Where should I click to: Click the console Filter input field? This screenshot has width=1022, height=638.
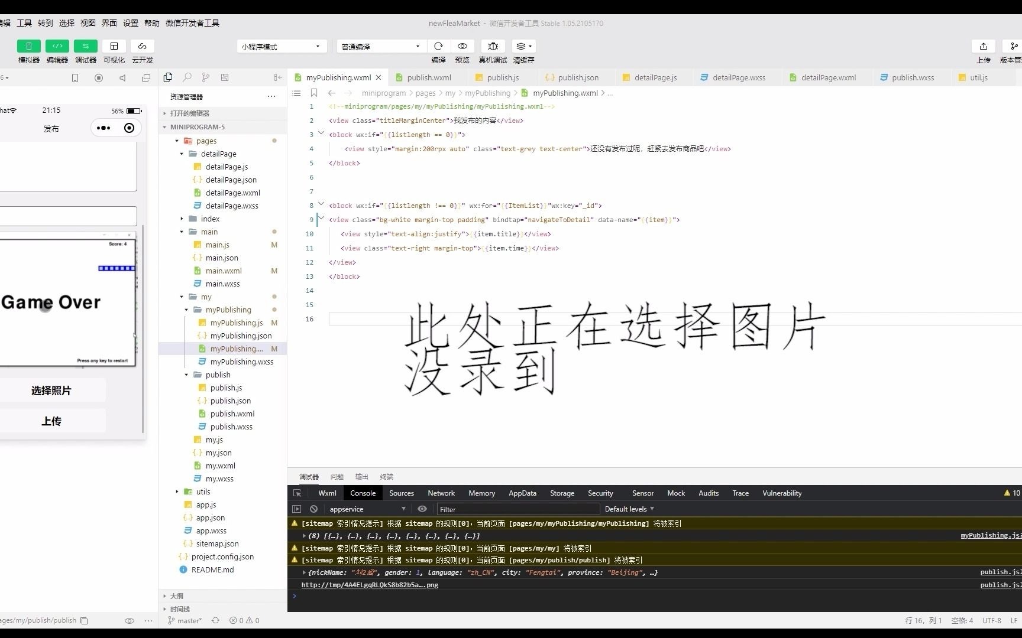click(518, 509)
